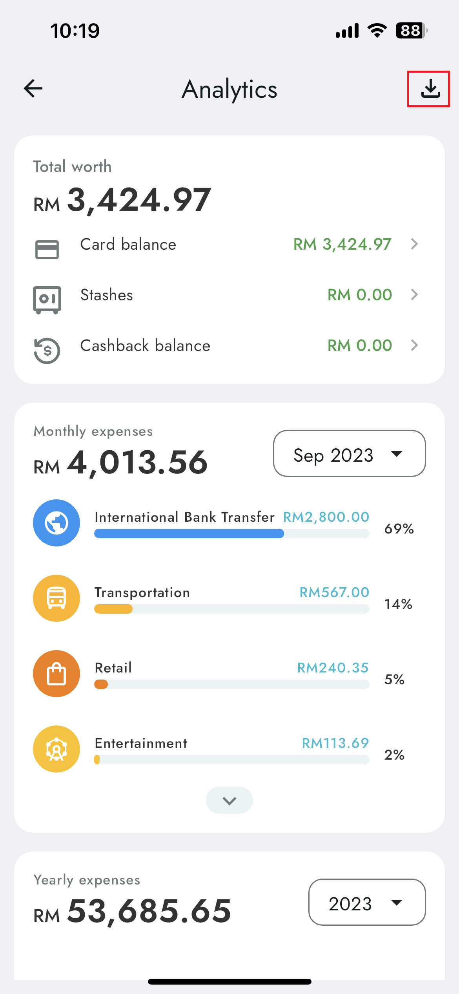
Task: Tap the Card balance card icon
Action: tap(47, 249)
